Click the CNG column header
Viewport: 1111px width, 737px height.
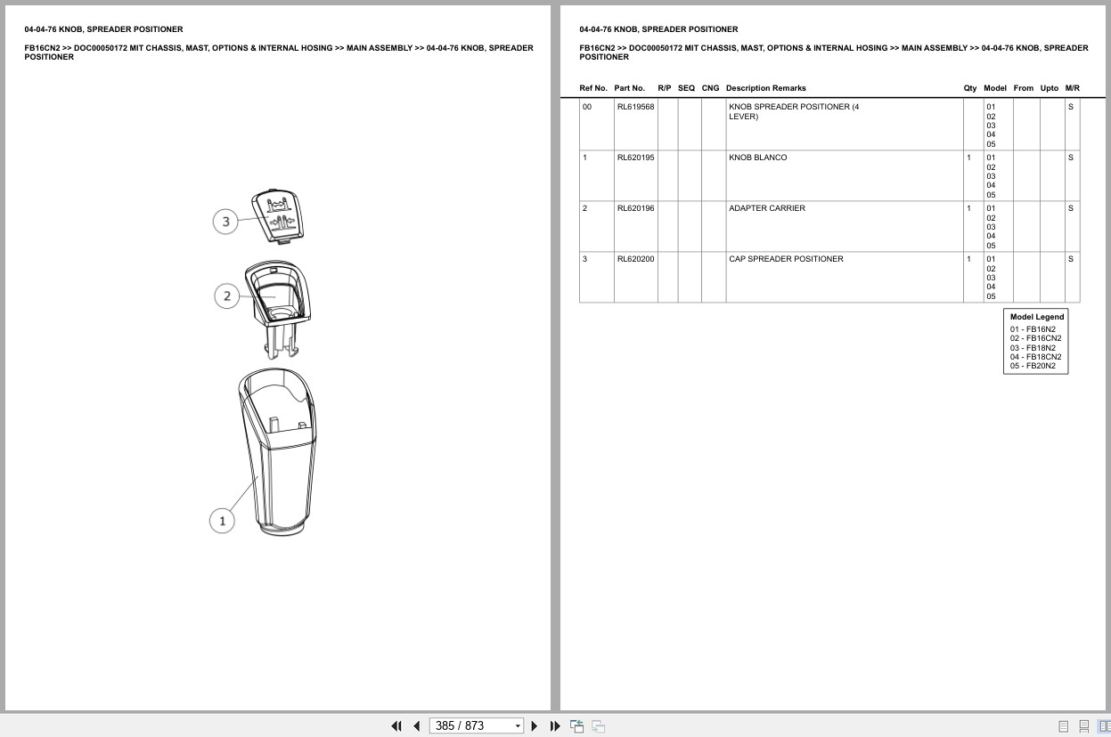[710, 88]
